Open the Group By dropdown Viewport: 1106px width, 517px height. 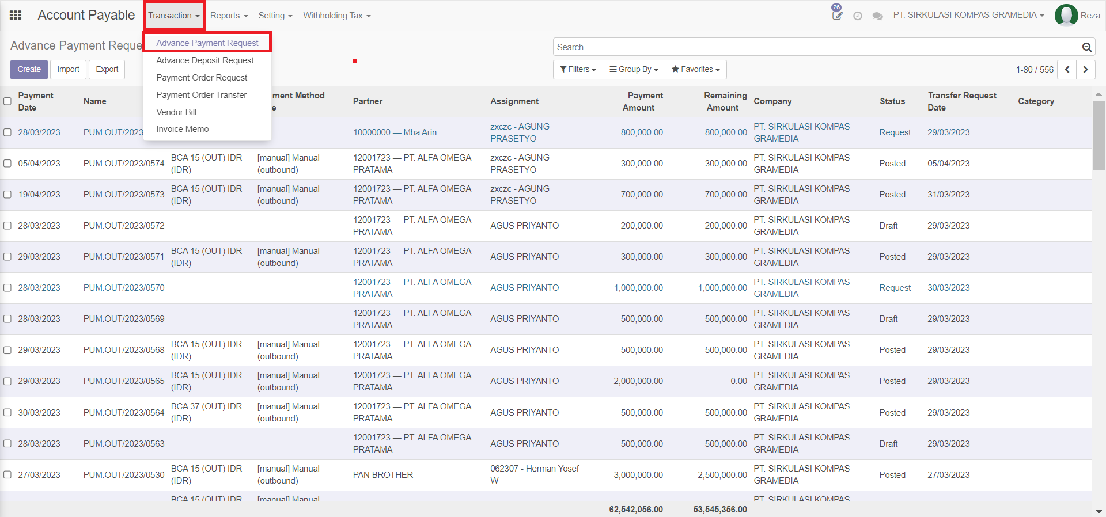[x=634, y=70]
